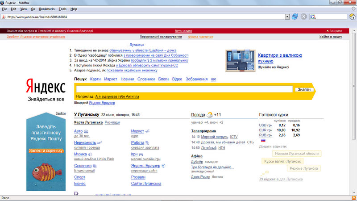Viewport: 357px width, 201px height.
Task: Open the Bookmarks menu
Action: pyautogui.click(x=47, y=9)
